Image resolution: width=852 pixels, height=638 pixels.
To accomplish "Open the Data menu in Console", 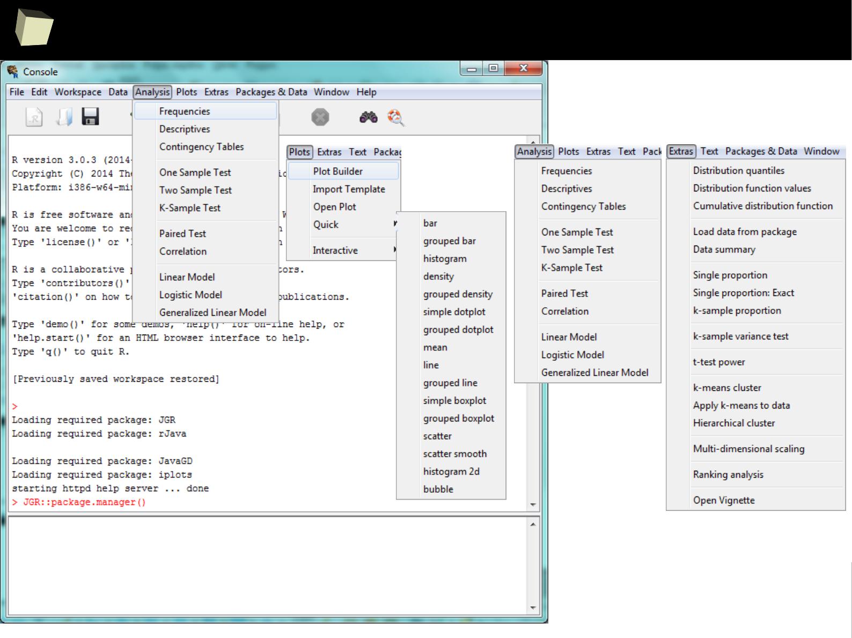I will click(x=118, y=92).
